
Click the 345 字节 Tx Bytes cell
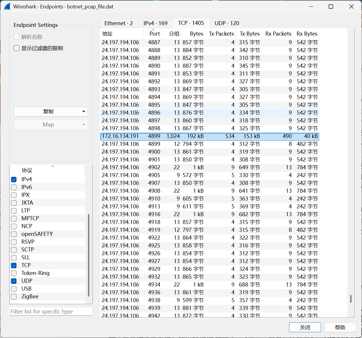(x=249, y=66)
